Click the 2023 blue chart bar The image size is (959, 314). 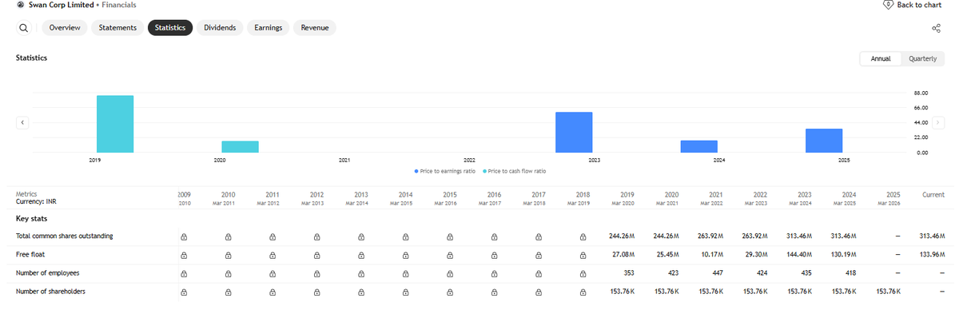point(574,133)
